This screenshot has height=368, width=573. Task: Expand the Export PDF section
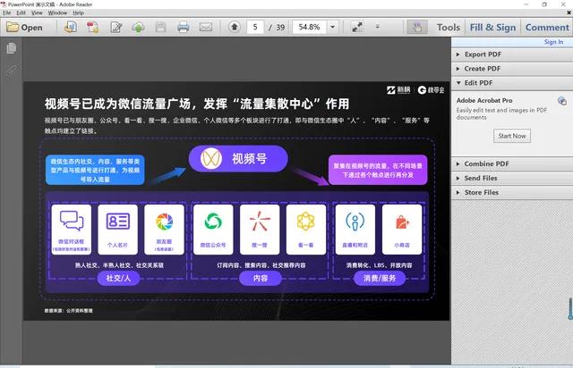tap(512, 54)
